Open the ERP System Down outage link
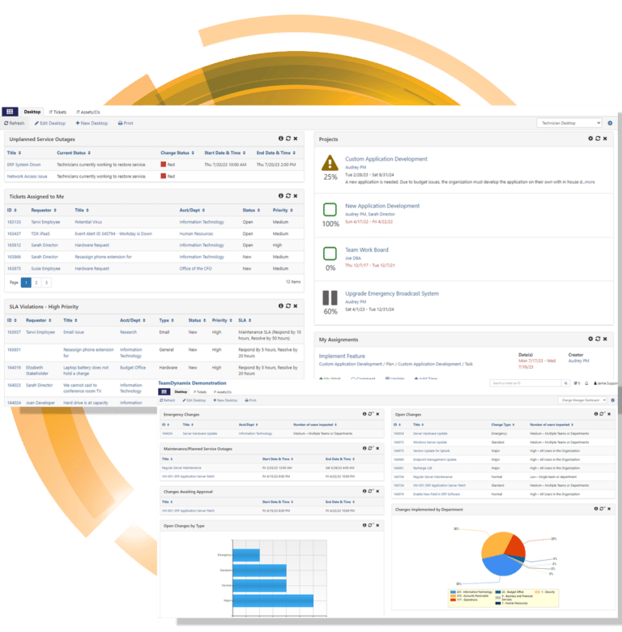 [x=23, y=164]
